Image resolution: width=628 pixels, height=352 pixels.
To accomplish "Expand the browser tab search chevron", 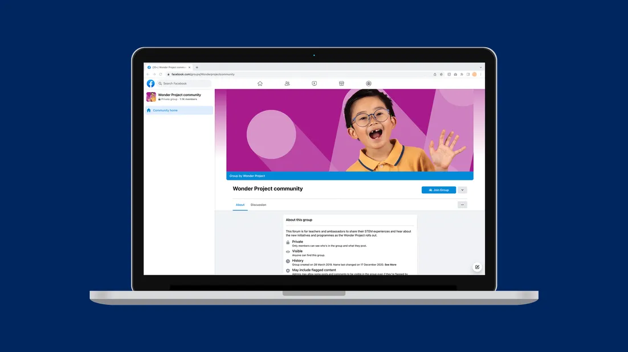I will (480, 67).
